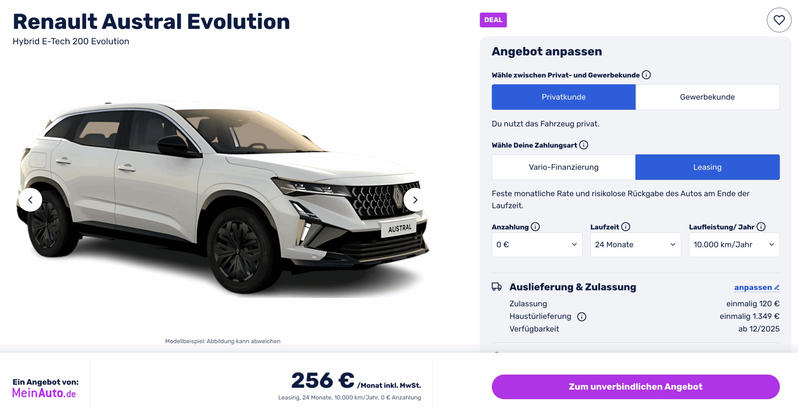Show next car image with right arrow
798x409 pixels.
coord(415,200)
